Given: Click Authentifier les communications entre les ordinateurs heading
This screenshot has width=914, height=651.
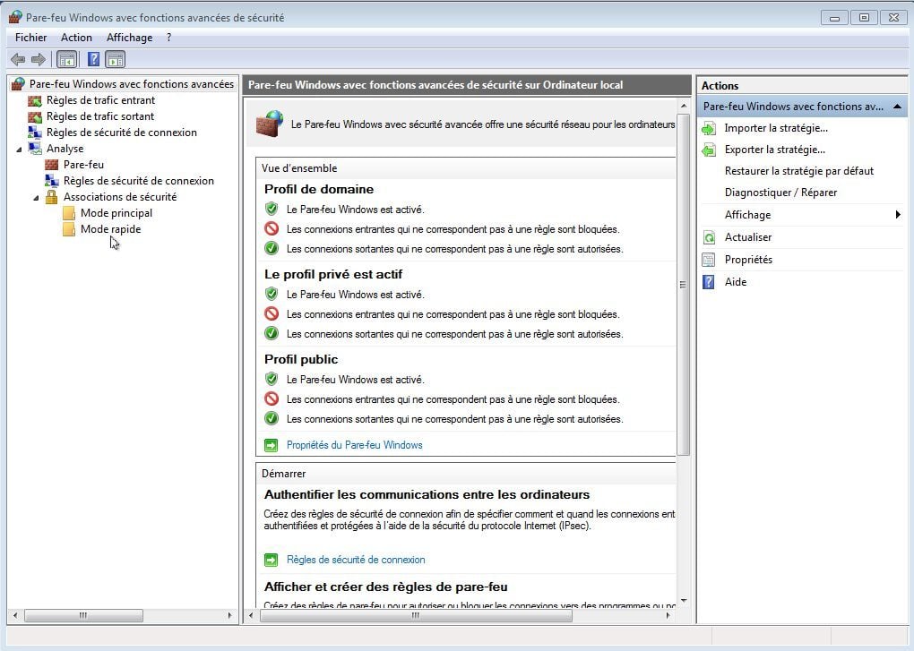Looking at the screenshot, I should pos(427,495).
